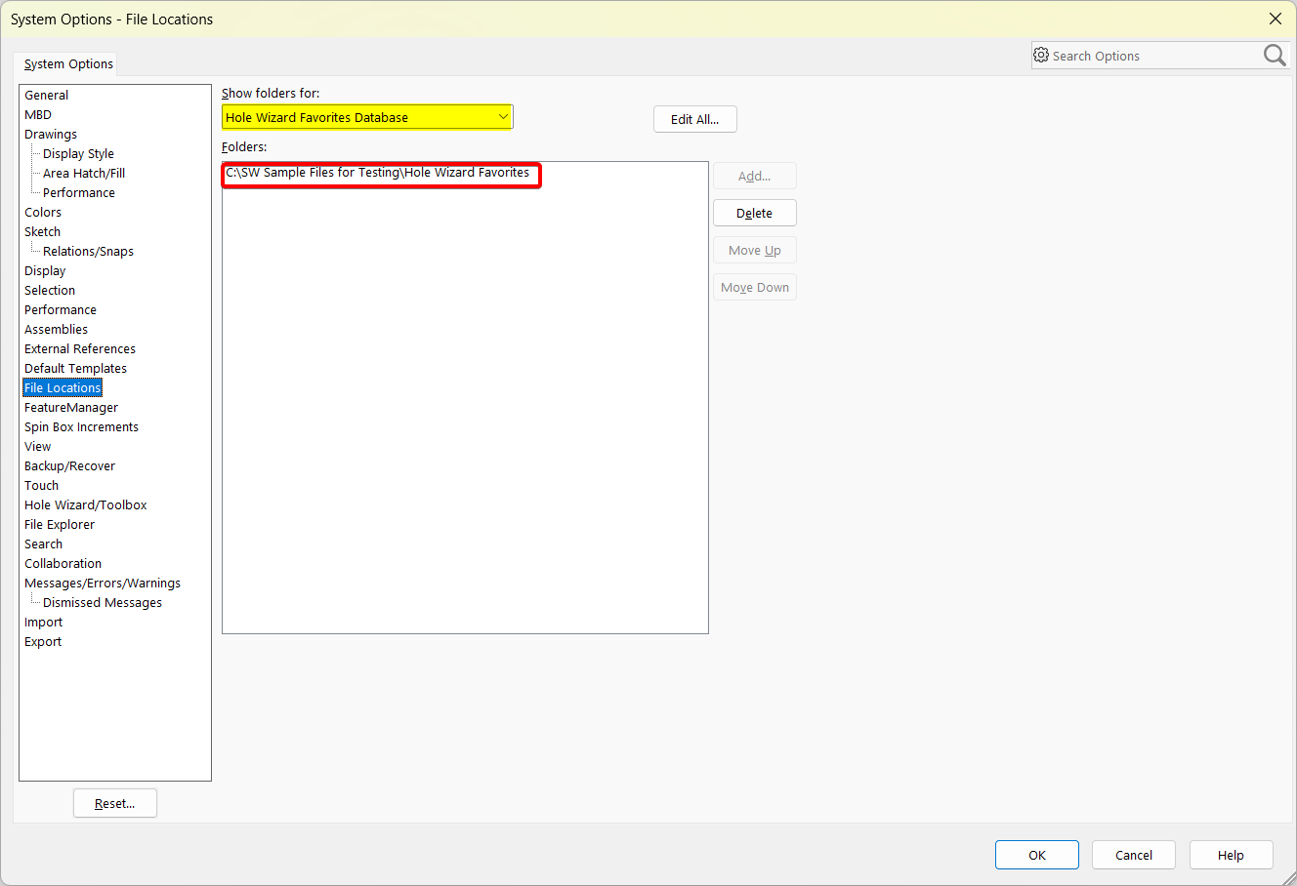Click the Add... button
Viewport: 1297px width, 886px height.
(x=755, y=176)
